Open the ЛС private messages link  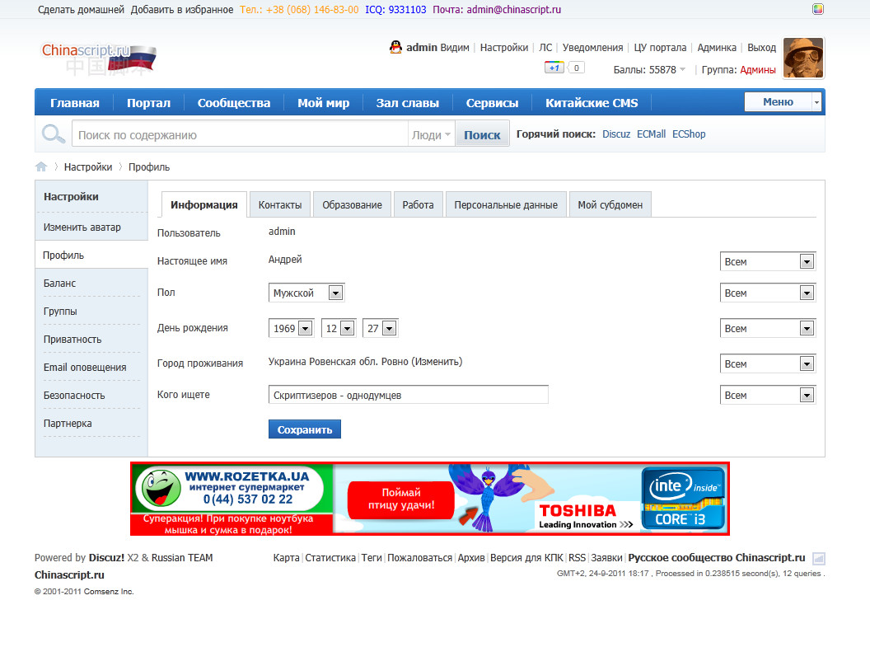(x=545, y=48)
